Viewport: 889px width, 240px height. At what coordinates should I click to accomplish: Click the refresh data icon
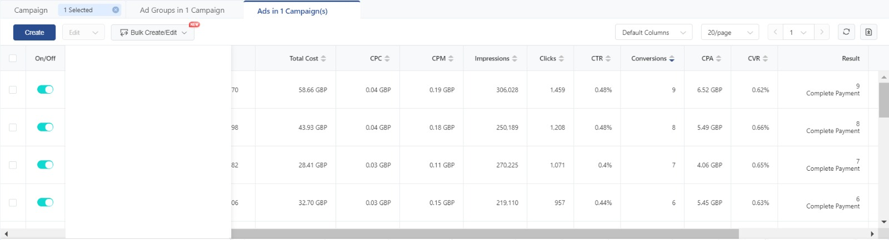(846, 32)
